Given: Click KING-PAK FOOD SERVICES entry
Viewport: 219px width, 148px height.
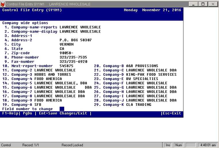Looking at the screenshot, I should coord(151,75).
